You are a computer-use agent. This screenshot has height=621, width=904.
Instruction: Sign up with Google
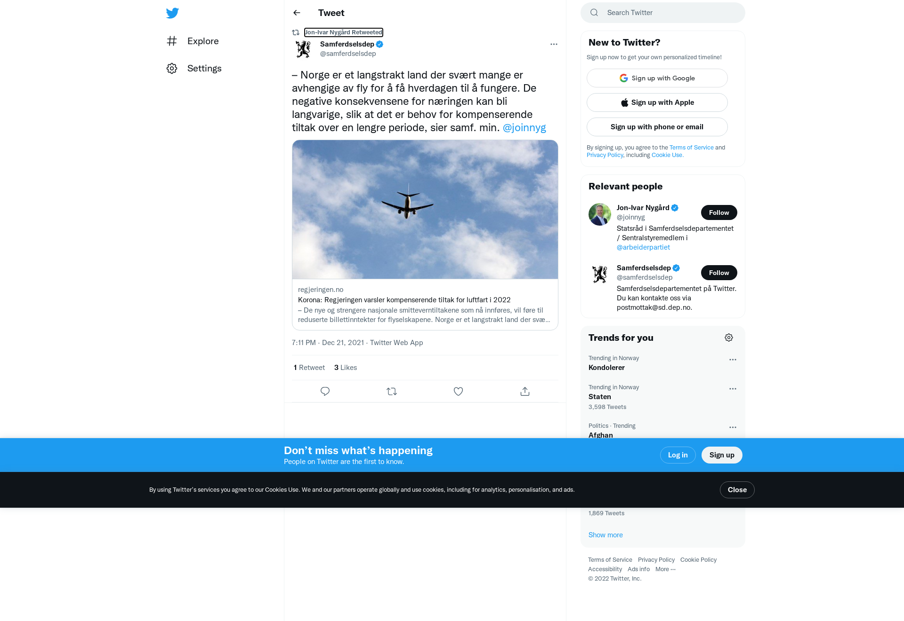click(657, 78)
